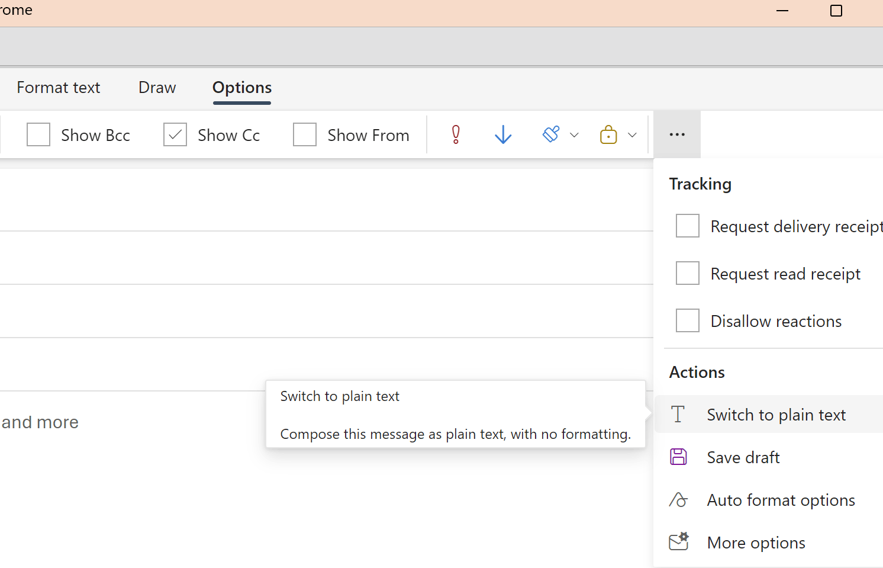Expand the encryption lock dropdown
Image resolution: width=883 pixels, height=568 pixels.
tap(632, 134)
